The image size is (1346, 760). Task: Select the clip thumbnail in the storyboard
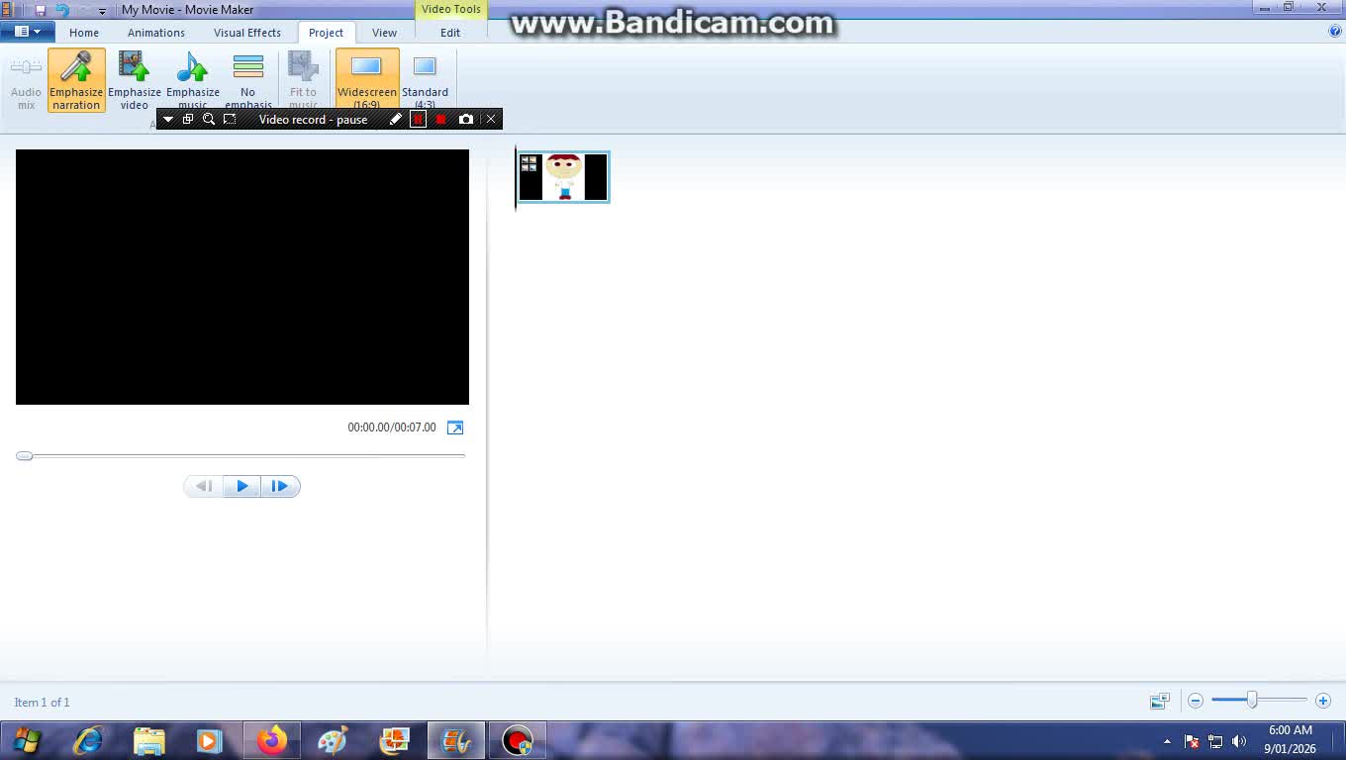[562, 176]
